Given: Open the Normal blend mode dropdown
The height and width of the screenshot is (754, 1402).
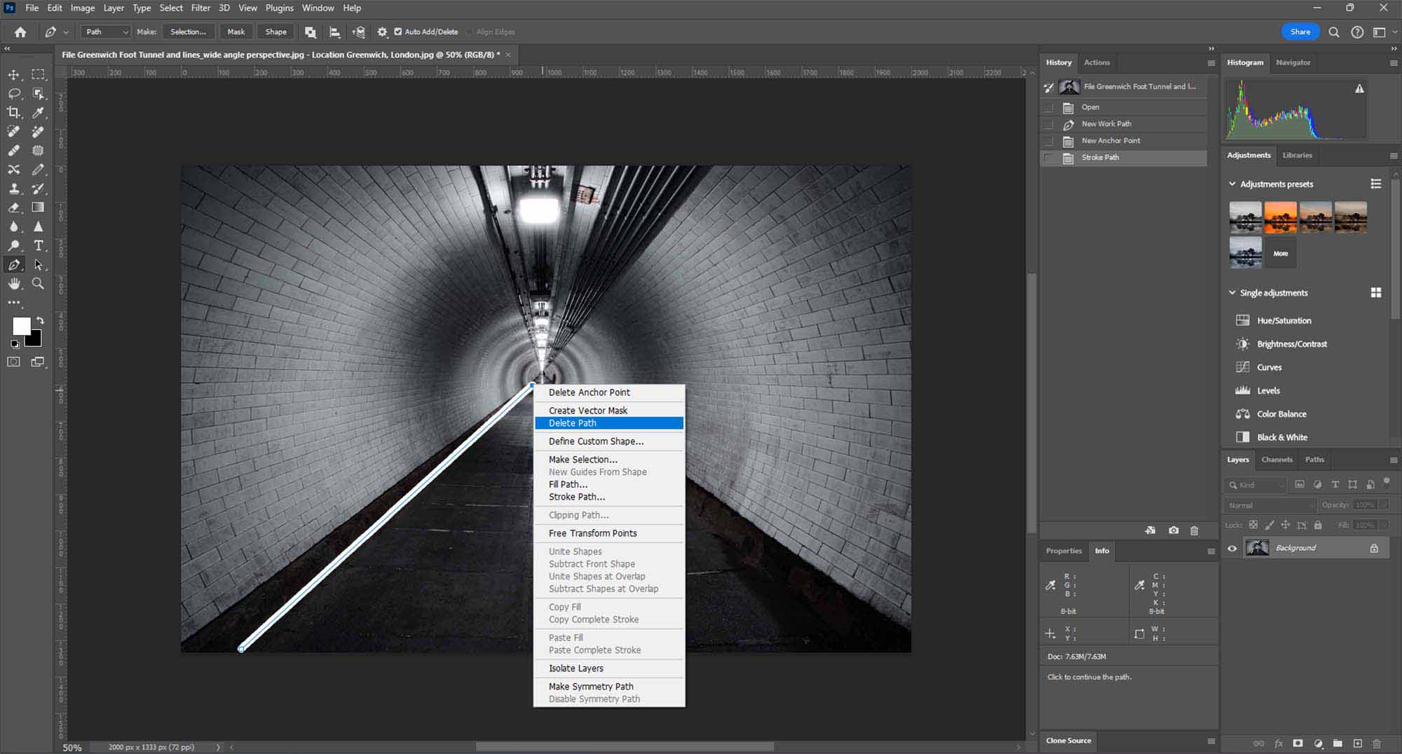Looking at the screenshot, I should [1270, 505].
